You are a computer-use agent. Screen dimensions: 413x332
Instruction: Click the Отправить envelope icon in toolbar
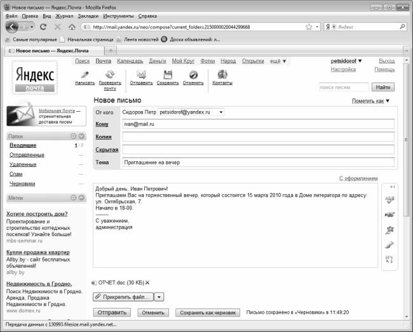tap(141, 74)
